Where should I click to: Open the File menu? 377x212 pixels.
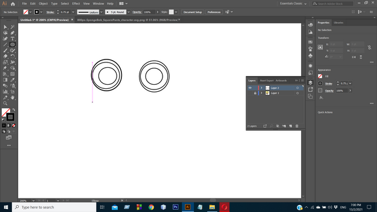click(x=24, y=4)
